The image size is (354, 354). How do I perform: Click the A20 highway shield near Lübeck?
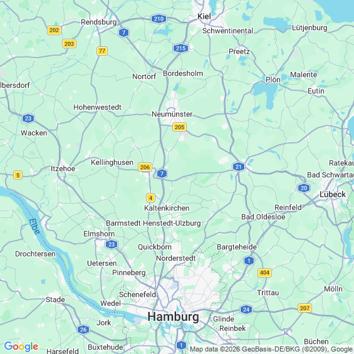[x=304, y=188]
